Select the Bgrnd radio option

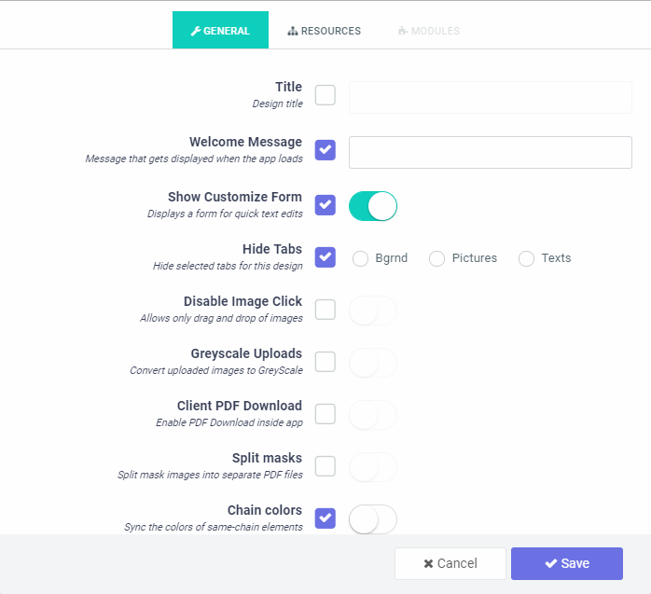(360, 258)
